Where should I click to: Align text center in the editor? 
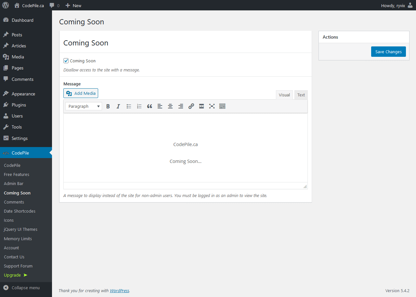click(170, 106)
